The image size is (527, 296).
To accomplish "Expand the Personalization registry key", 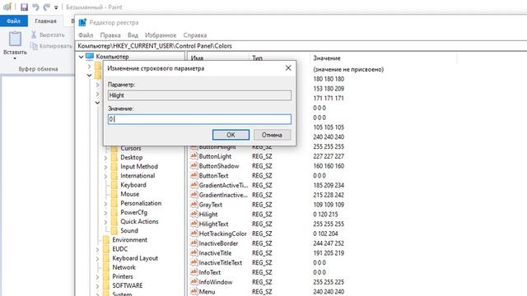I will click(x=105, y=203).
